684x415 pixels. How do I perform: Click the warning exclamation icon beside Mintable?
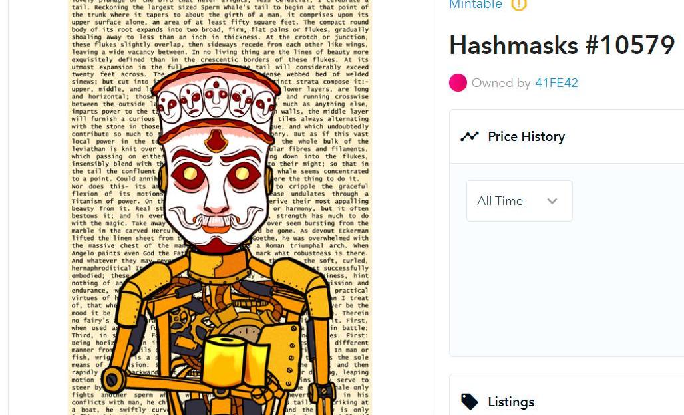click(x=519, y=4)
